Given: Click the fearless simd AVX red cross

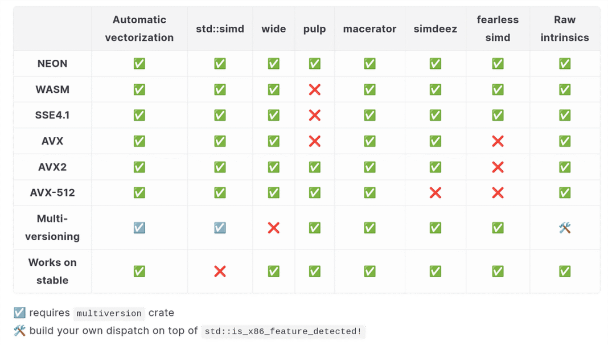Looking at the screenshot, I should point(498,141).
